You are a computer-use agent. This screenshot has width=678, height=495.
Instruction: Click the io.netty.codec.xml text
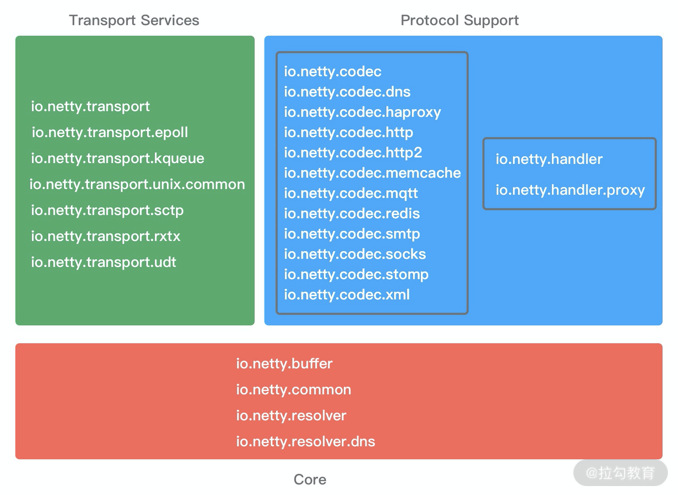click(x=347, y=295)
